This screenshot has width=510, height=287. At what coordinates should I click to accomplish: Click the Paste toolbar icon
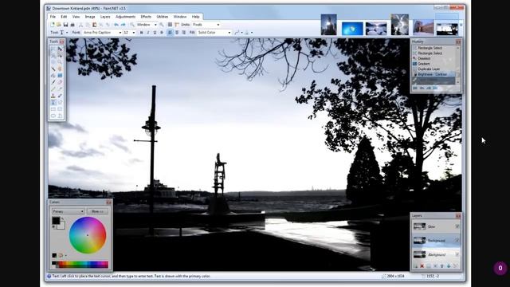(x=95, y=25)
